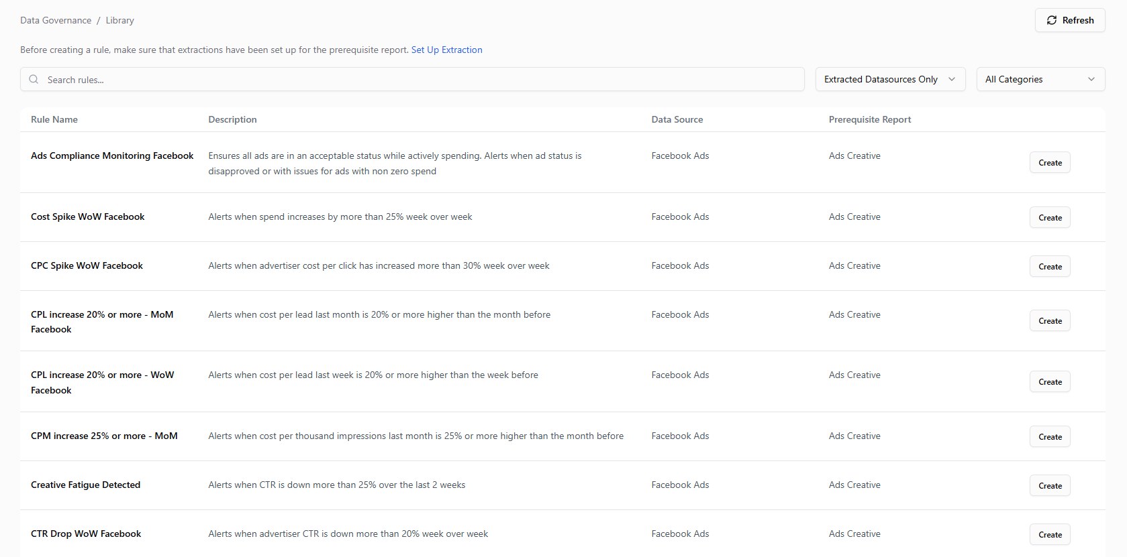1127x557 pixels.
Task: Click the magnifier icon in search bar
Action: click(34, 80)
